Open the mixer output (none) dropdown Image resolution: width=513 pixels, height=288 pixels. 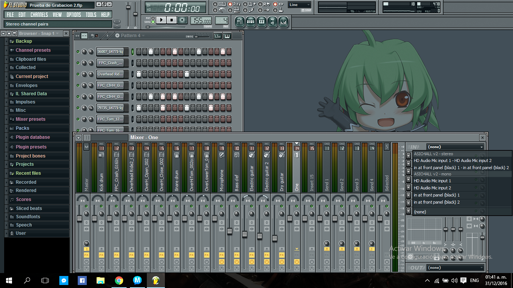456,268
